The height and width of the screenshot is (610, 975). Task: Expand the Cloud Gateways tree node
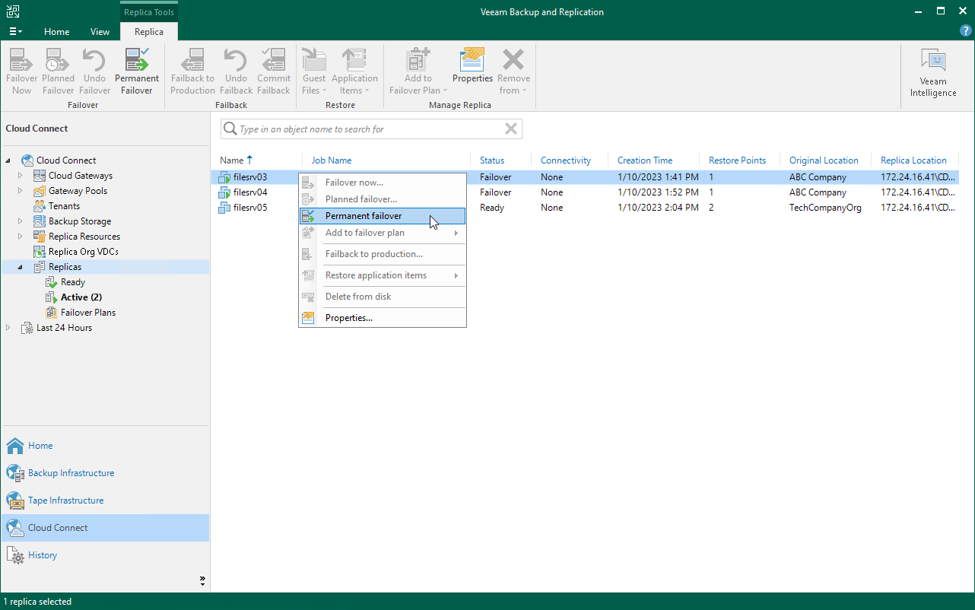[21, 176]
